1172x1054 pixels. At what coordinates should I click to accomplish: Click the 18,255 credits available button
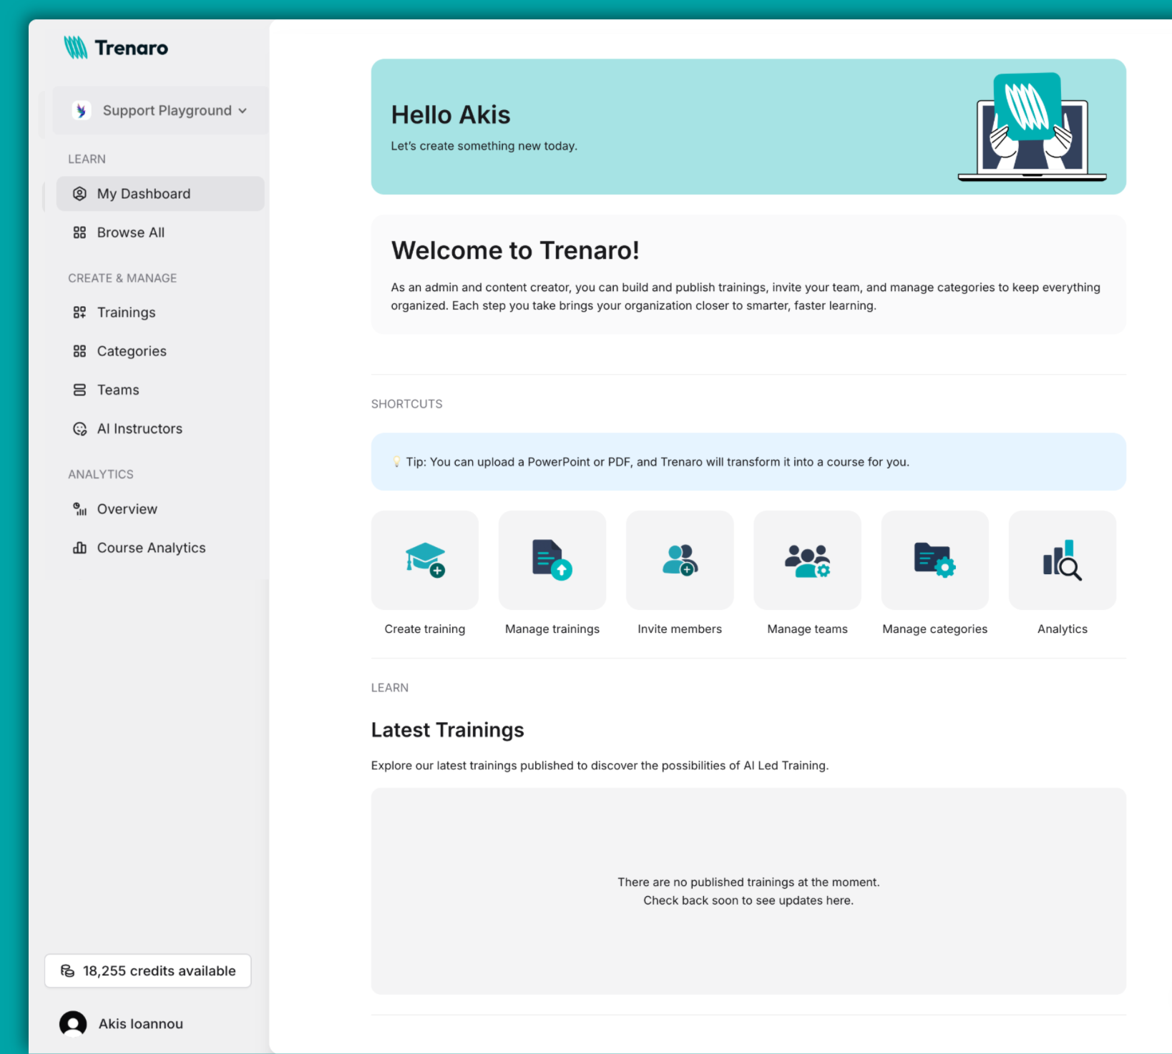click(x=147, y=970)
